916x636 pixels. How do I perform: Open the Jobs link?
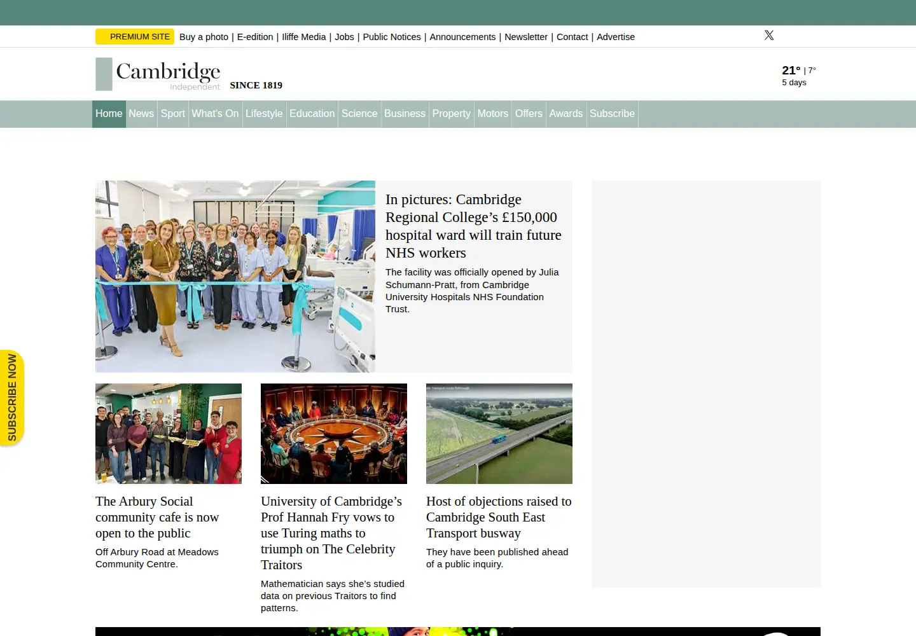pyautogui.click(x=344, y=37)
